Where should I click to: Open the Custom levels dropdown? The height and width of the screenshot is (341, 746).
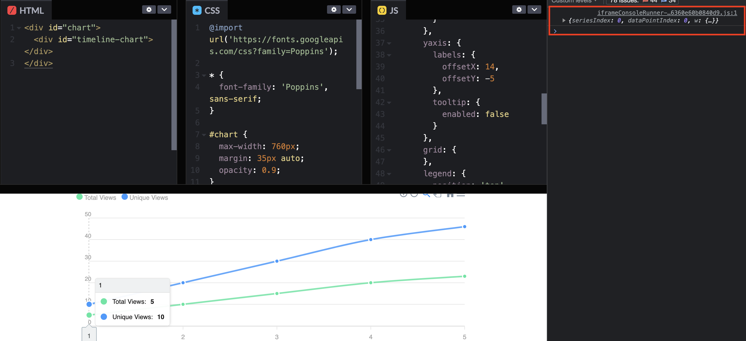point(575,1)
